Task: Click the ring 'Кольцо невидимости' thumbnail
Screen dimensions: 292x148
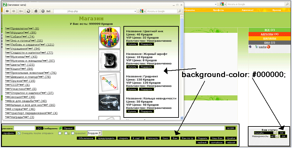Action: pos(109,102)
